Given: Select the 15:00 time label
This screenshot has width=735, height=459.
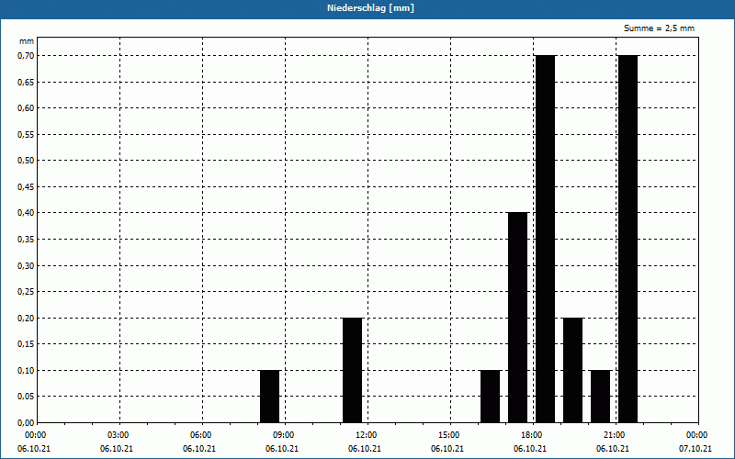Looking at the screenshot, I should coord(449,435).
